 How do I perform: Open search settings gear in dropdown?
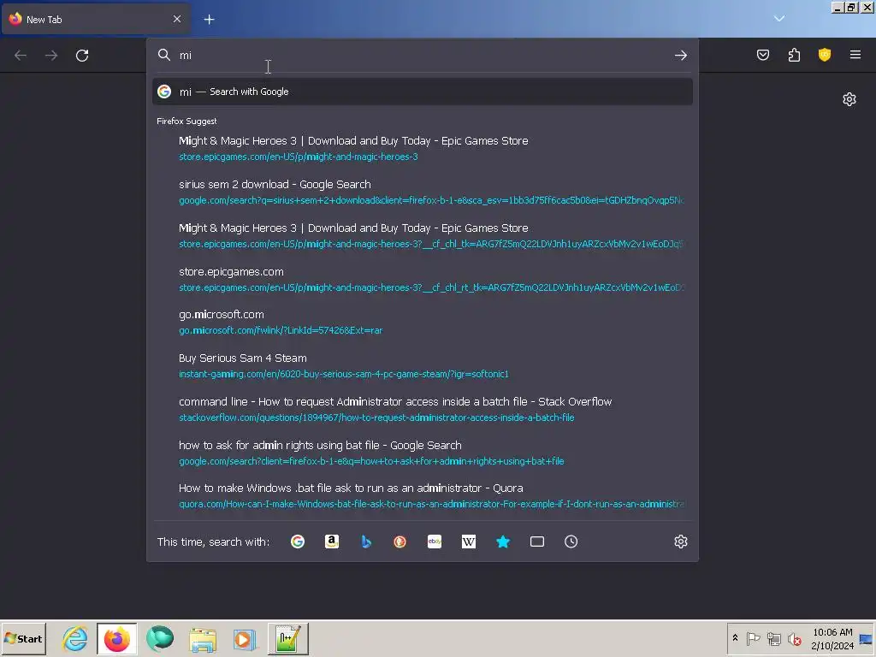[680, 542]
